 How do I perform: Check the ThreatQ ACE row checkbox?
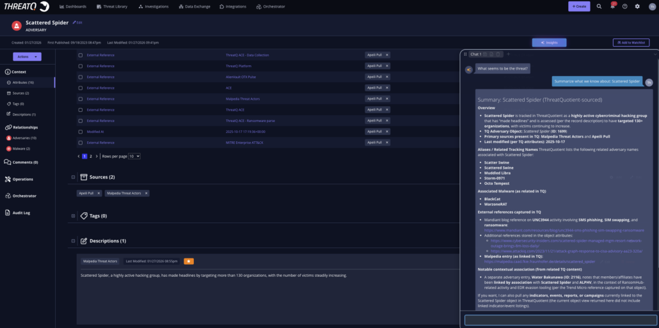[80, 109]
